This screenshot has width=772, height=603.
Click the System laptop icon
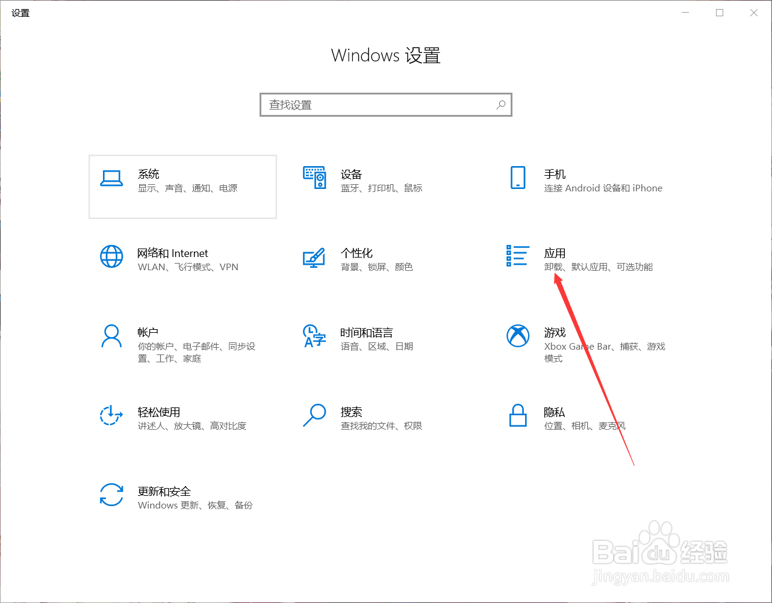point(111,178)
